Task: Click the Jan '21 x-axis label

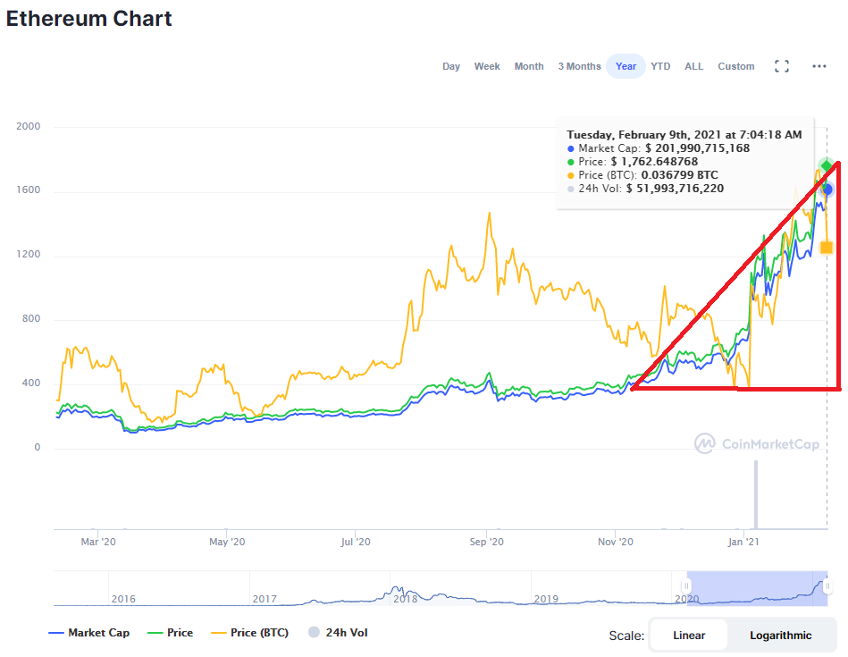Action: coord(743,542)
